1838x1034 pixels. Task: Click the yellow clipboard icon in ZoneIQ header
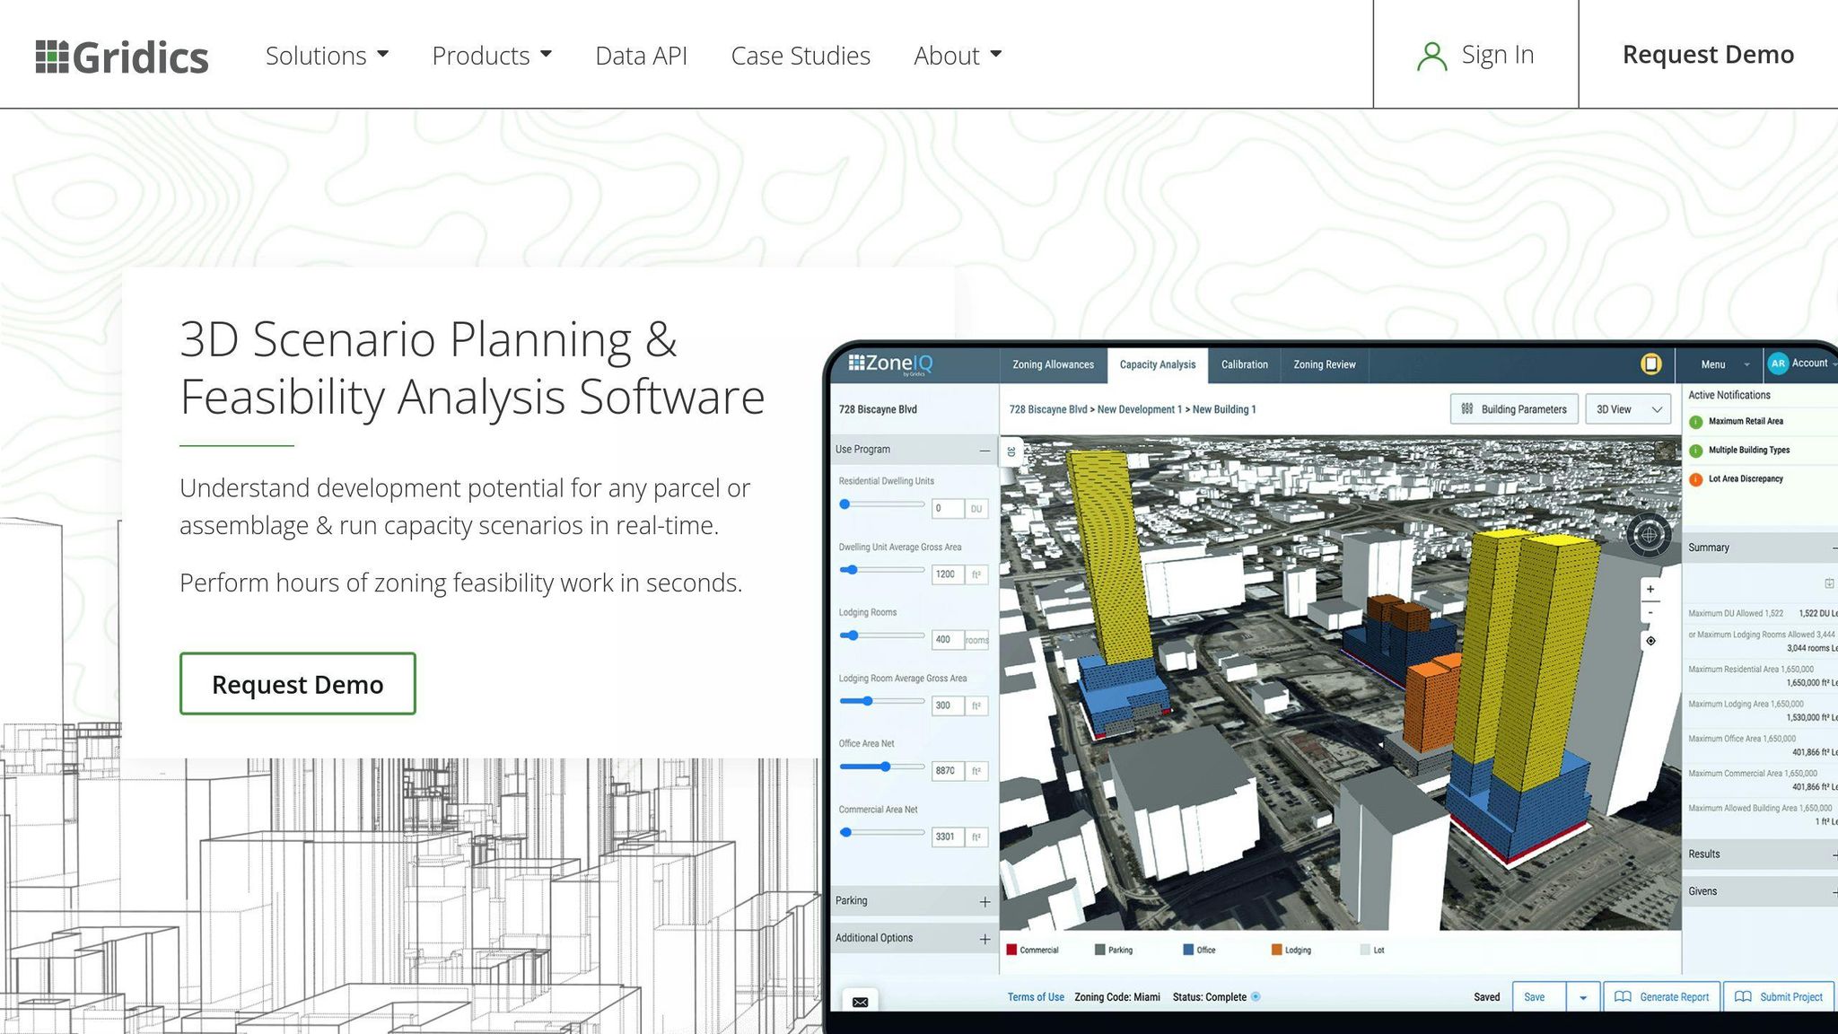tap(1650, 364)
